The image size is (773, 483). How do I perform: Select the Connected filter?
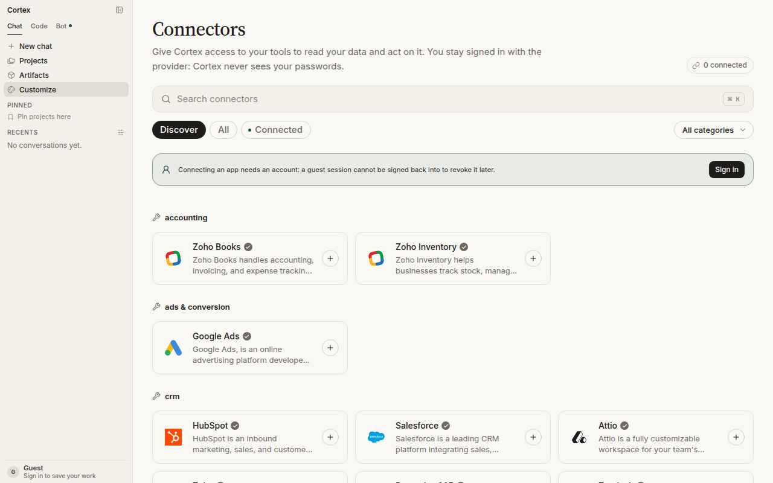[x=276, y=130]
